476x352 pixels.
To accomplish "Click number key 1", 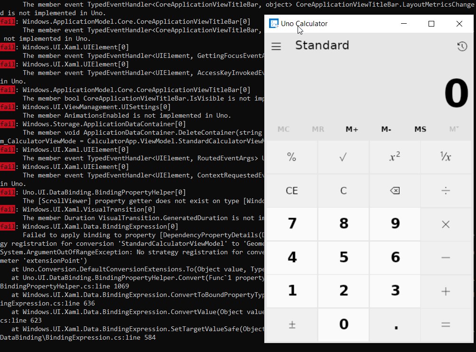I will tap(292, 291).
